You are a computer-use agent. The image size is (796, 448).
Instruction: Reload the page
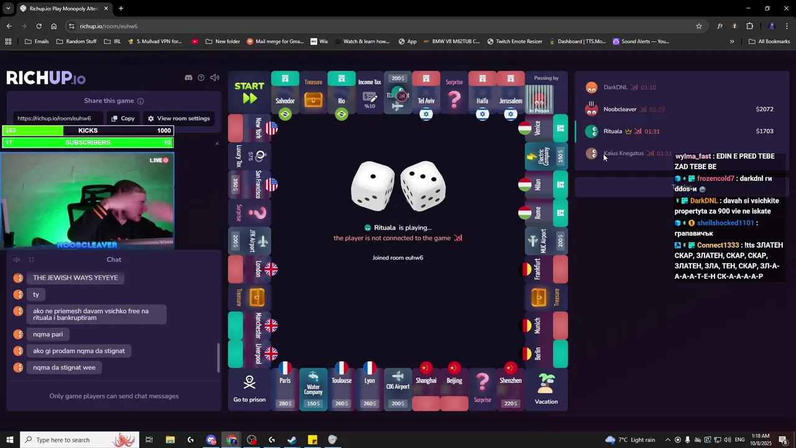point(39,26)
